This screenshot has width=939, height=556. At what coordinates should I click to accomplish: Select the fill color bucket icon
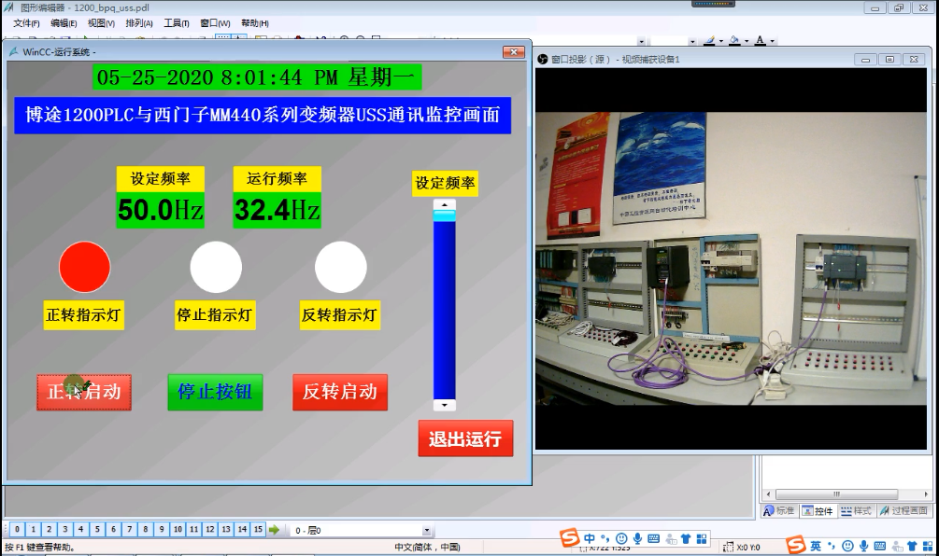point(734,41)
